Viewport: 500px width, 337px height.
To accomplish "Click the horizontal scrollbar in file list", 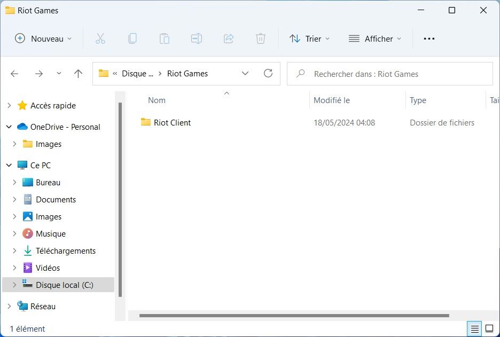I will coord(294,316).
